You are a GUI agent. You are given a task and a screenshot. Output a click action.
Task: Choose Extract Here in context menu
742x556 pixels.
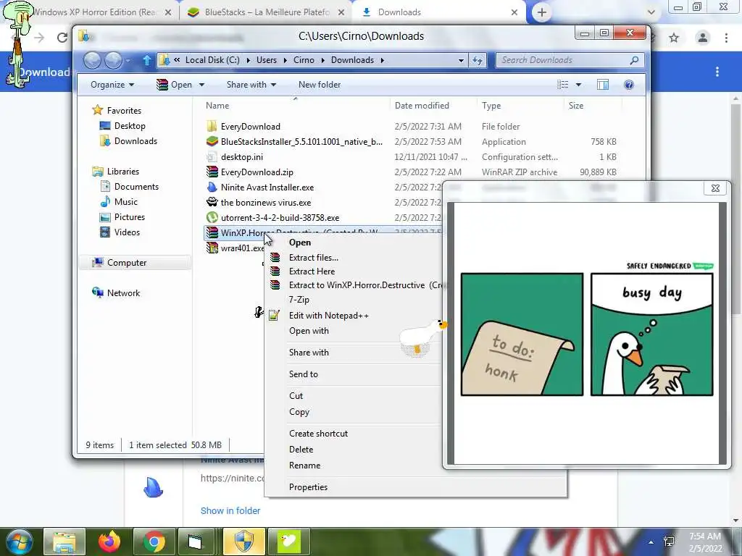pyautogui.click(x=312, y=271)
